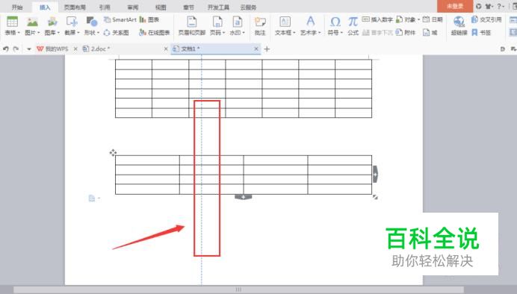Open the 图库 dropdown arrow
The height and width of the screenshot is (294, 517).
coord(58,33)
